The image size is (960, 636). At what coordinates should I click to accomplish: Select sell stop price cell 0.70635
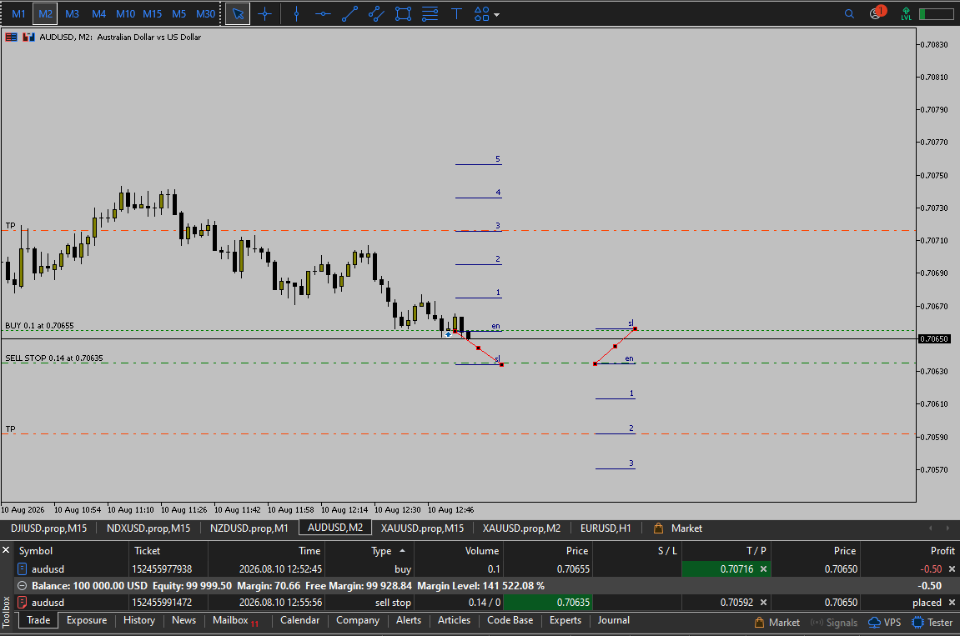point(547,603)
